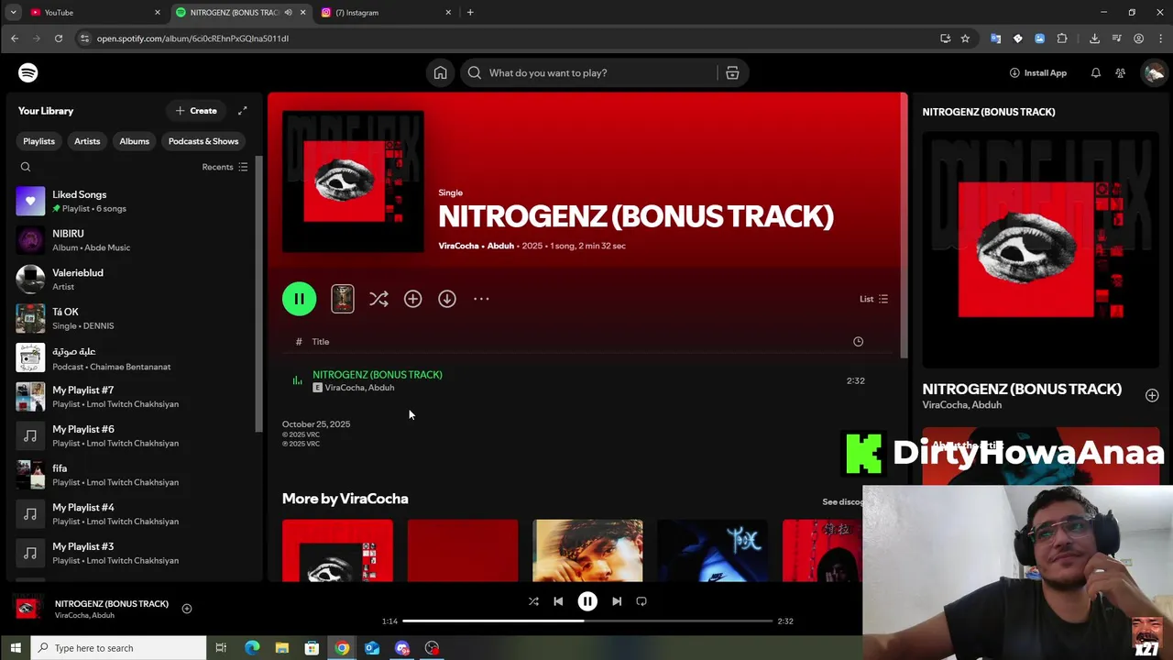
Task: Toggle repeat in the player bar
Action: pyautogui.click(x=641, y=601)
